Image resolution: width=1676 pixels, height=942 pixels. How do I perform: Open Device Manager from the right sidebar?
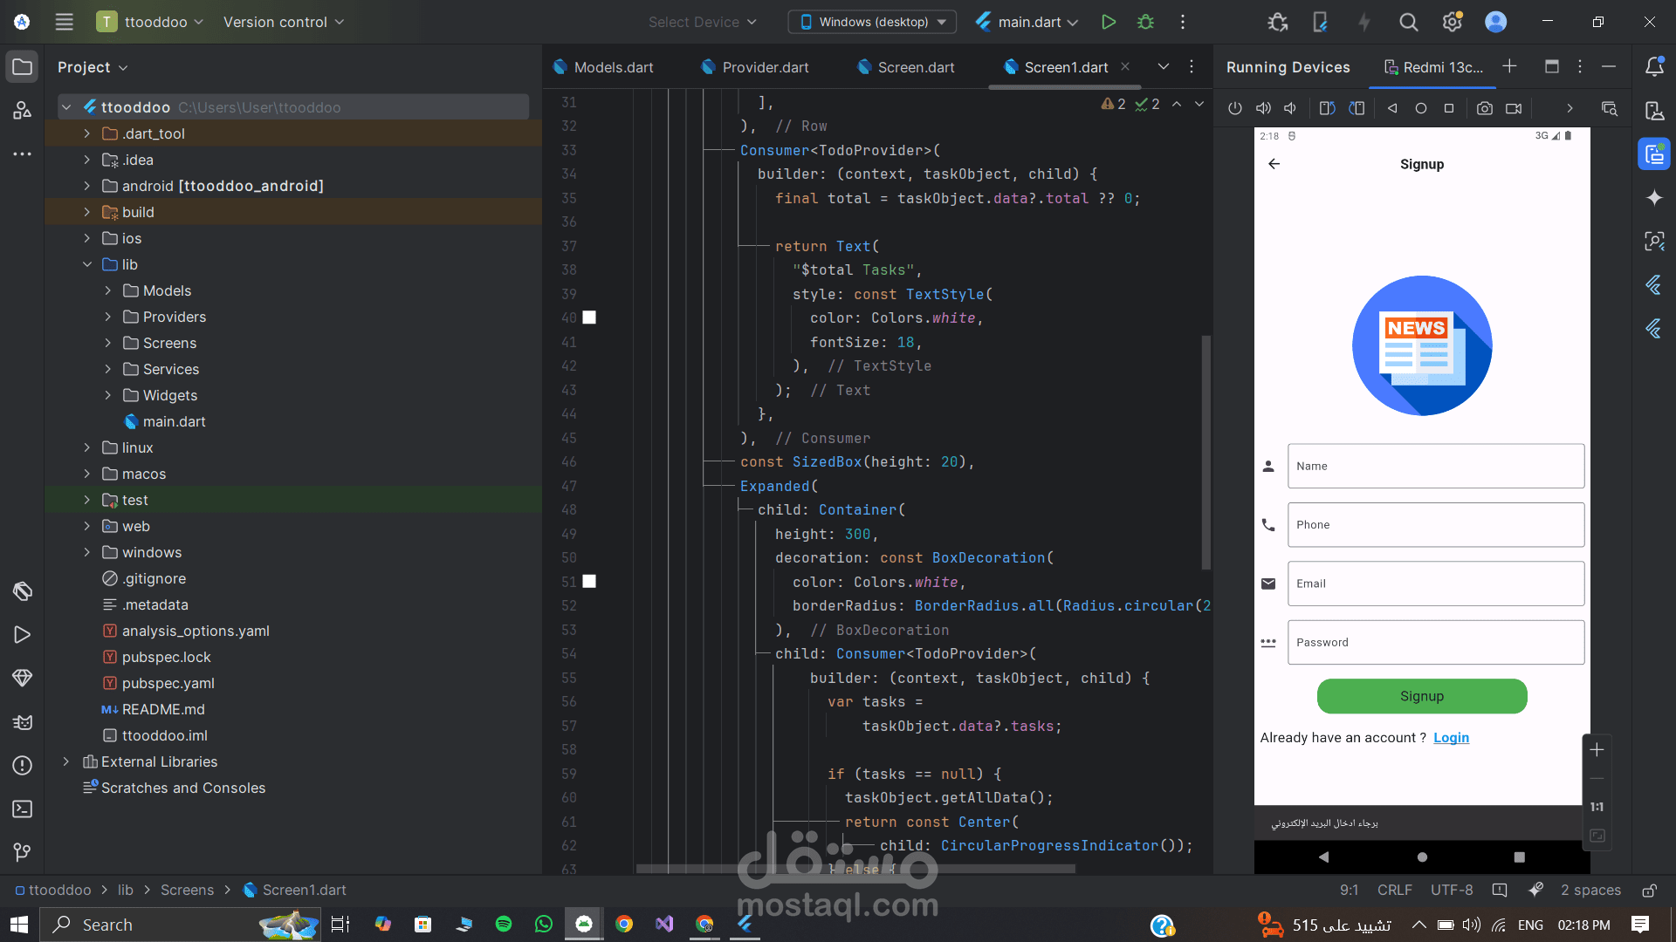pos(1654,111)
